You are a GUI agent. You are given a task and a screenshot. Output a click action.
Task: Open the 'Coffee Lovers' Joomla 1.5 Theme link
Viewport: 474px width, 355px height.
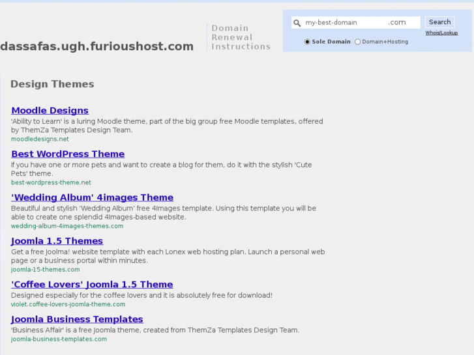(x=92, y=284)
